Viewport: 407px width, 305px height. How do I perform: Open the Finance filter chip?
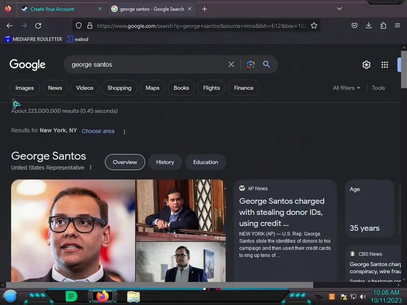244,88
